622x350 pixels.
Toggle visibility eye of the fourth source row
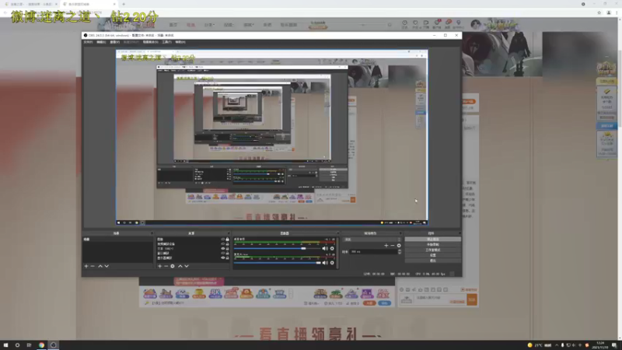[x=223, y=254]
